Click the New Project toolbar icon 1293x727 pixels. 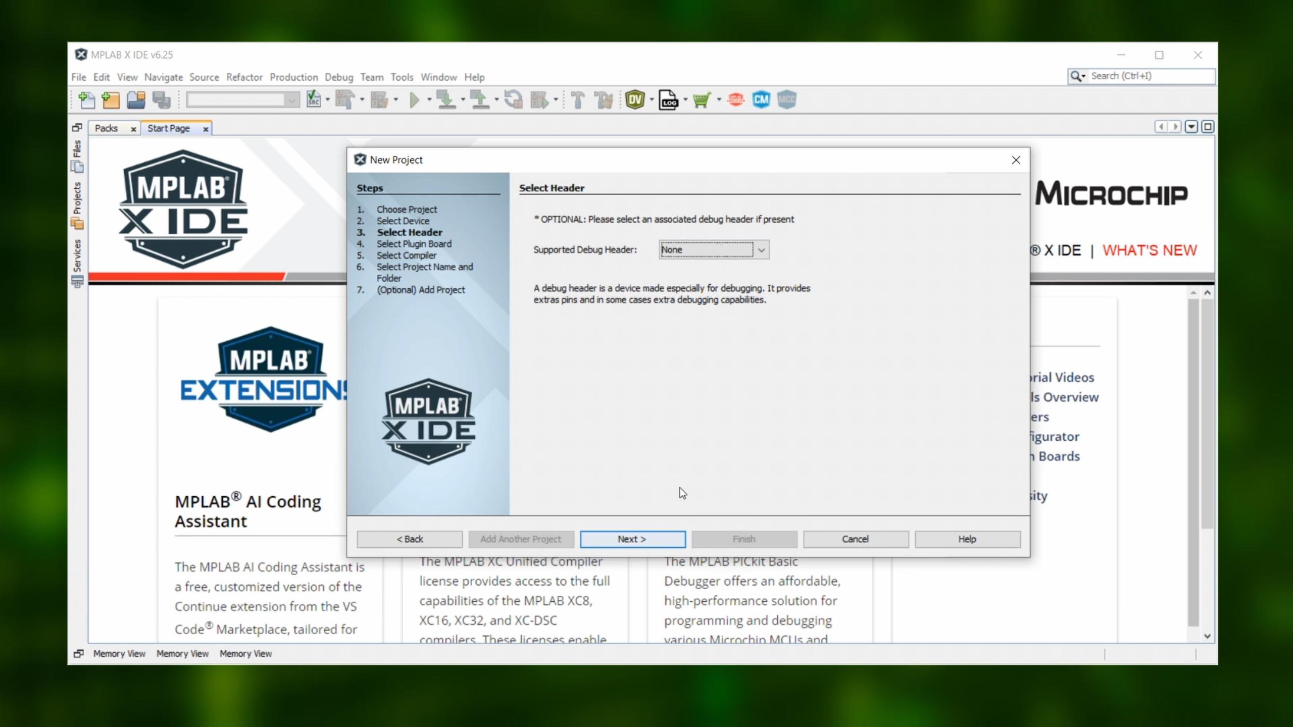tap(111, 100)
